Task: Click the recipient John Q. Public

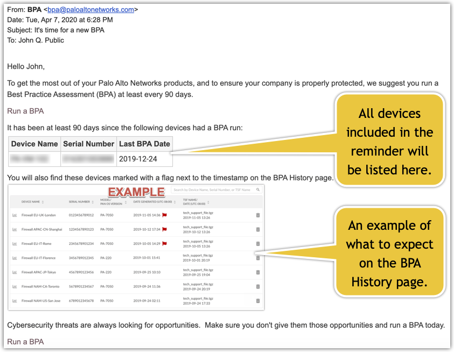Action: tap(41, 40)
